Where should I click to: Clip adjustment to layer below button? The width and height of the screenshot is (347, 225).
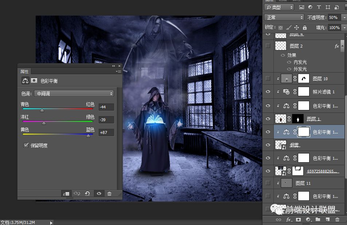pyautogui.click(x=66, y=194)
